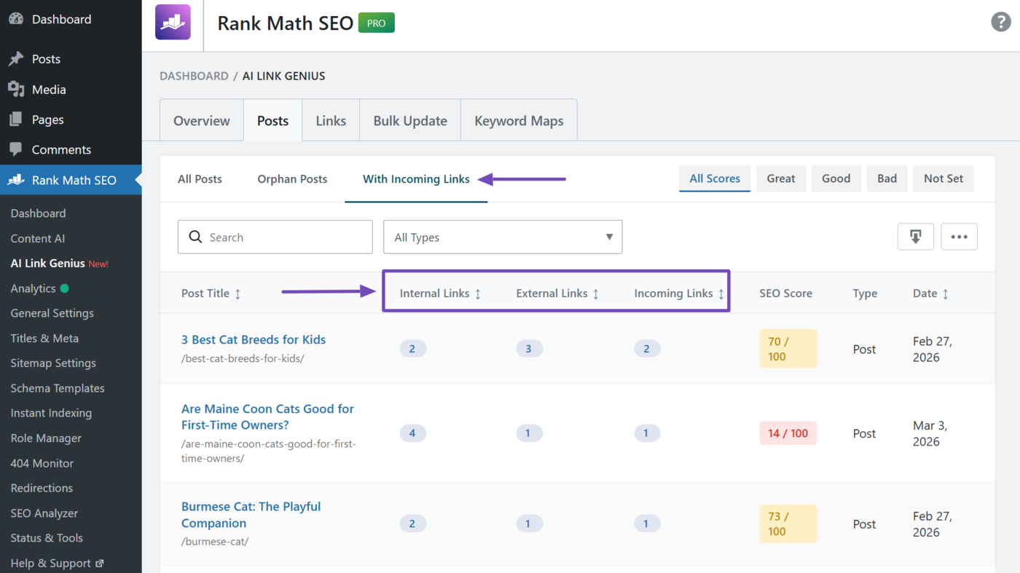Open the Rank Math submenu Dashboard item
The image size is (1020, 573).
tap(38, 213)
